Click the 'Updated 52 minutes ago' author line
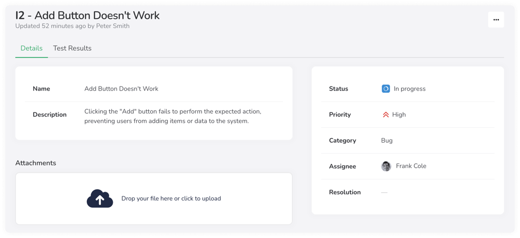This screenshot has height=238, width=520. pyautogui.click(x=72, y=26)
